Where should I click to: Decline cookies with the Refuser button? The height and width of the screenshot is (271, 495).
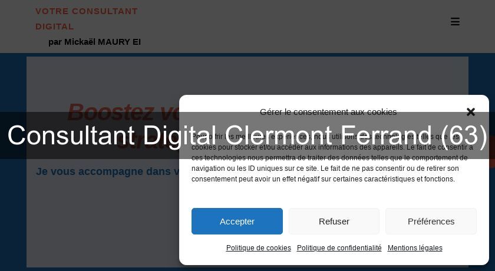[334, 222]
